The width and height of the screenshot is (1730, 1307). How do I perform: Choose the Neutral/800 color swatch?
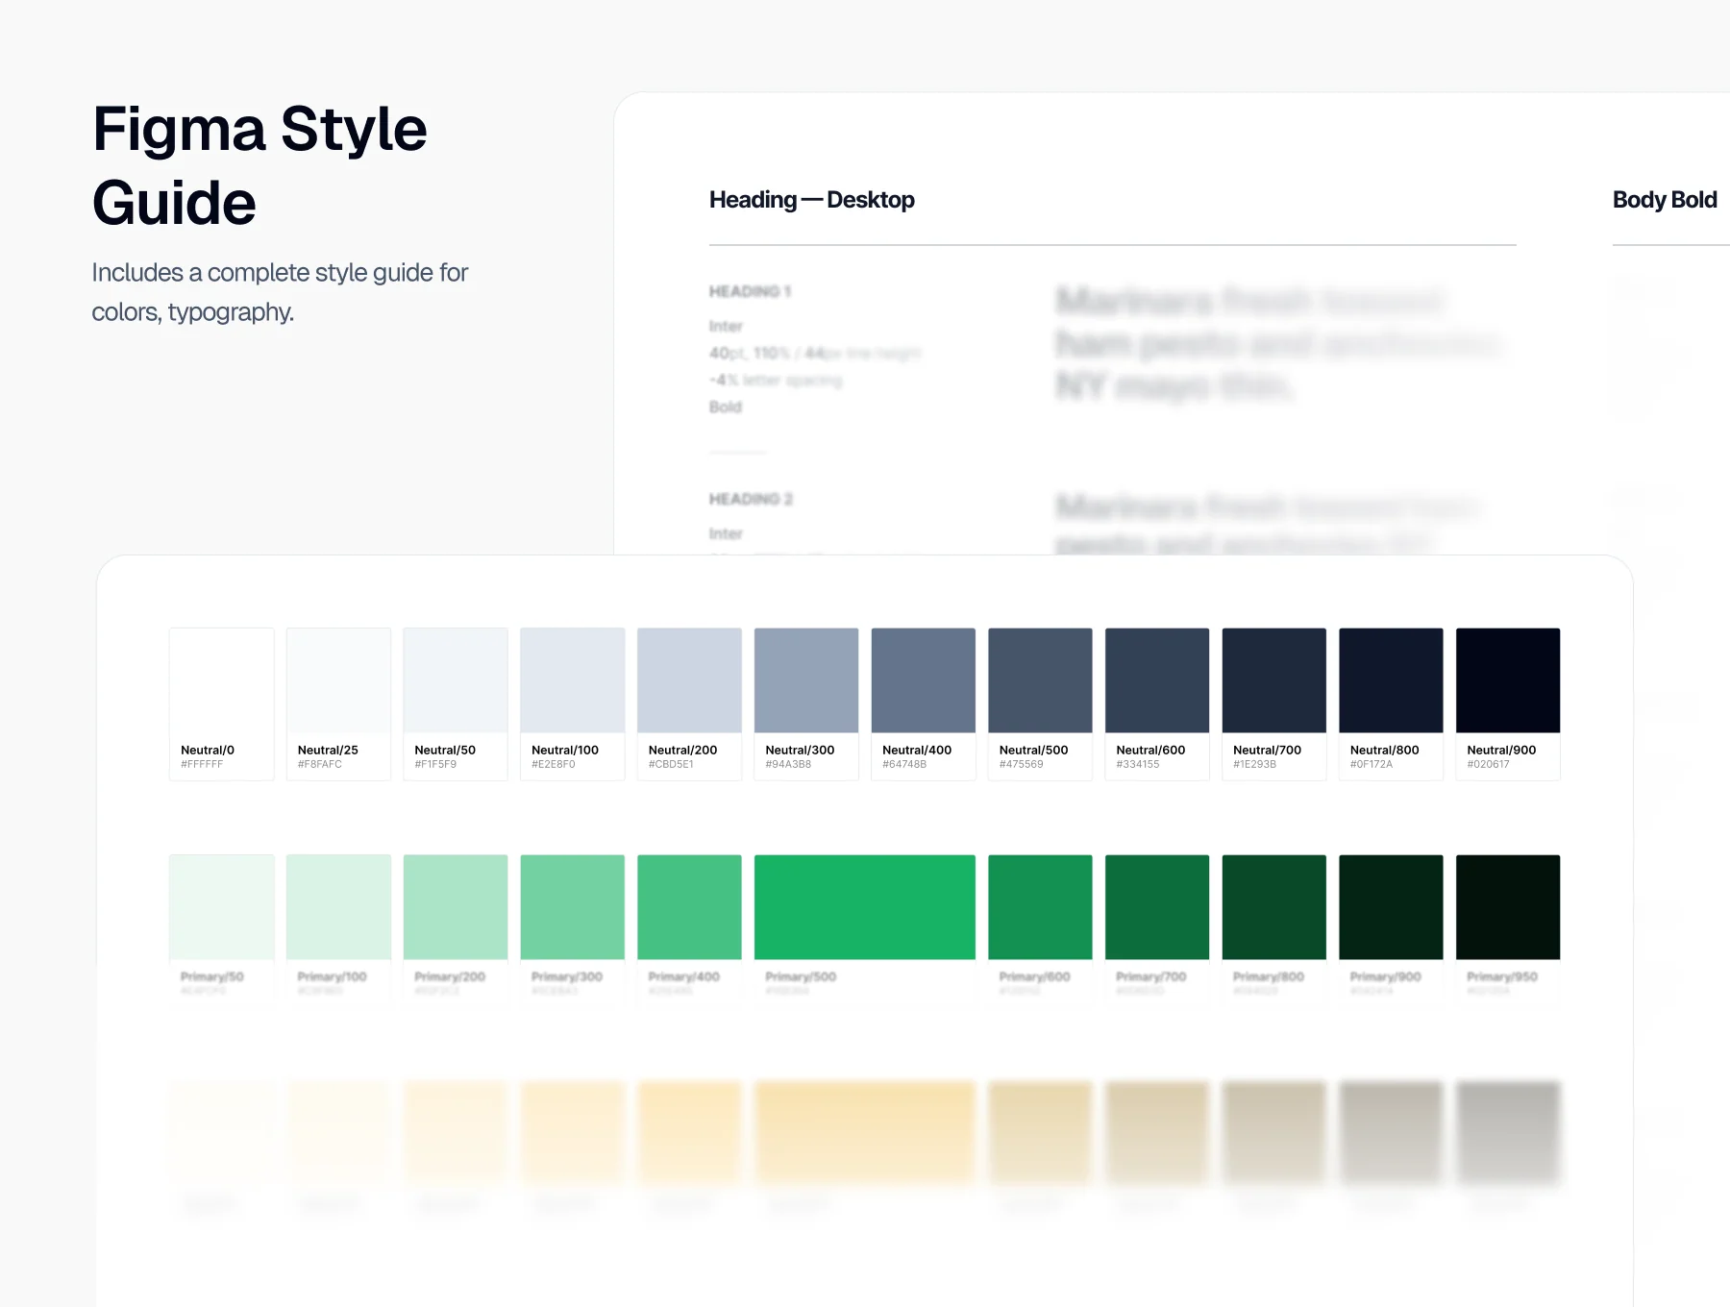[x=1391, y=680]
